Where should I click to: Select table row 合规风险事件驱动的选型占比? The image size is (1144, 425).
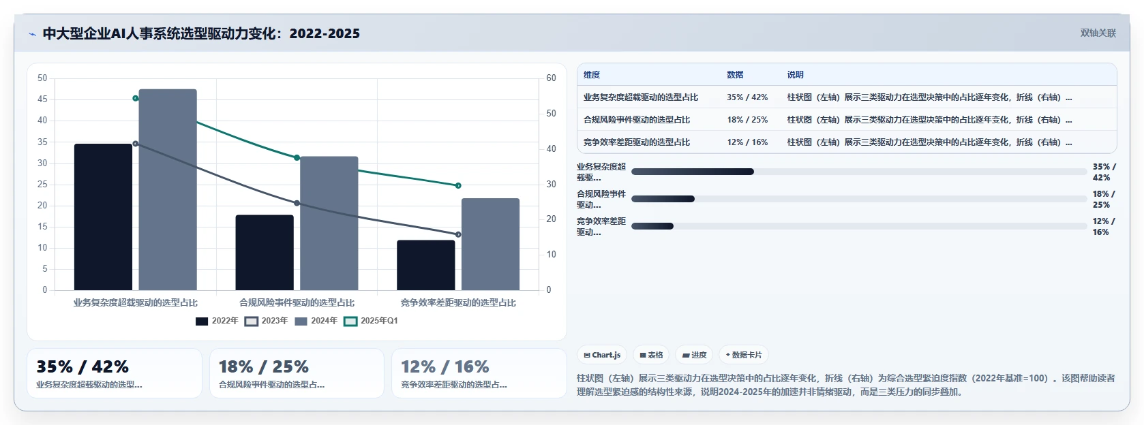tap(847, 120)
